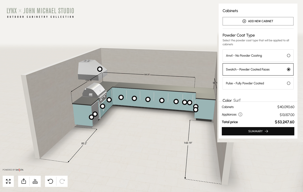The height and width of the screenshot is (192, 303).
Task: Select the inches measurement units icon
Action: point(35,181)
